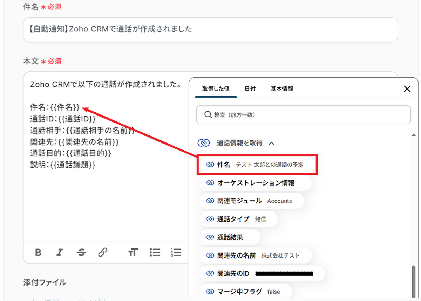Image resolution: width=421 pixels, height=301 pixels.
Task: Open the 基本情報 tab
Action: (282, 89)
